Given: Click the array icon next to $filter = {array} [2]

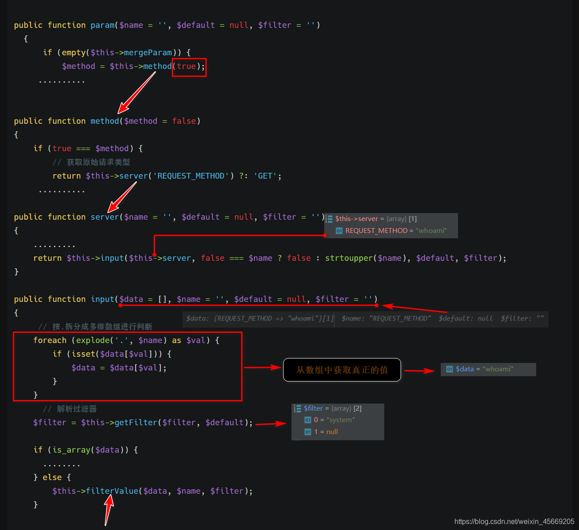Looking at the screenshot, I should pos(298,408).
